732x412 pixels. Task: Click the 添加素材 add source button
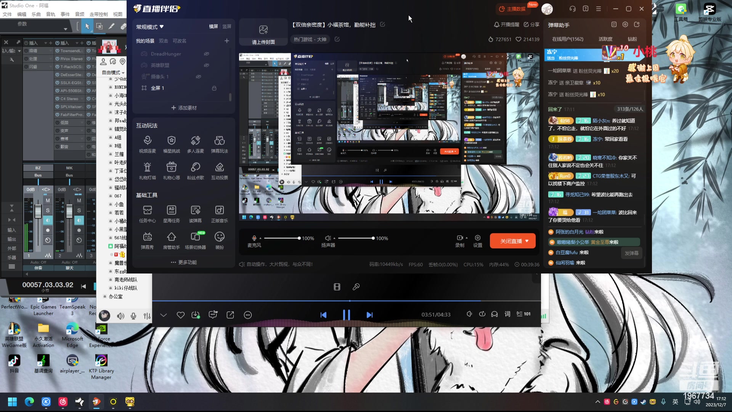pyautogui.click(x=184, y=108)
